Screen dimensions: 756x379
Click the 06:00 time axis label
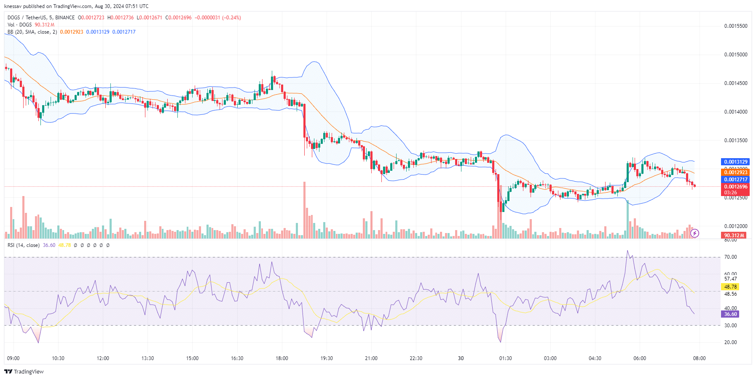(x=640, y=358)
